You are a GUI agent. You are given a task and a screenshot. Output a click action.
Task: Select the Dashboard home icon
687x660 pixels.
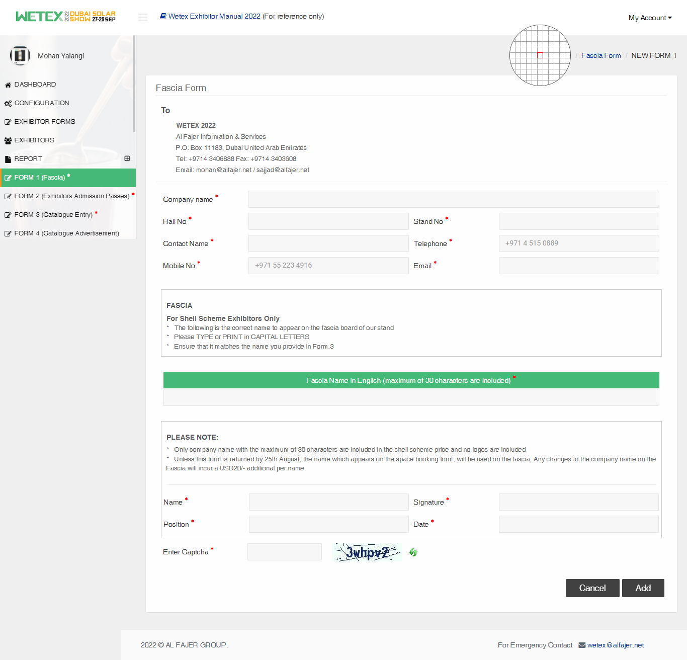pos(8,85)
